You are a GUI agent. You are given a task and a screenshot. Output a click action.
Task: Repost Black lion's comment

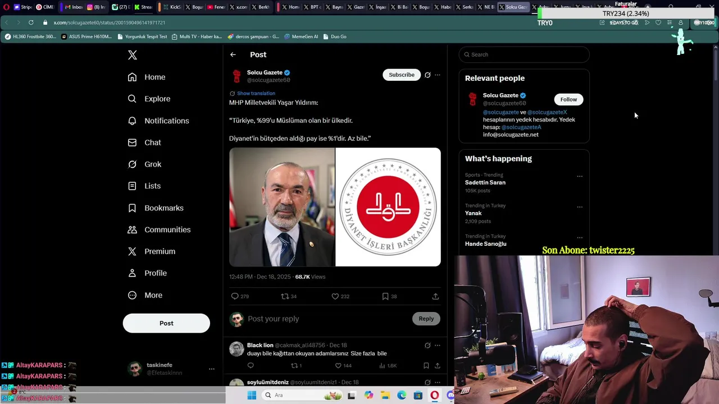coord(295,366)
